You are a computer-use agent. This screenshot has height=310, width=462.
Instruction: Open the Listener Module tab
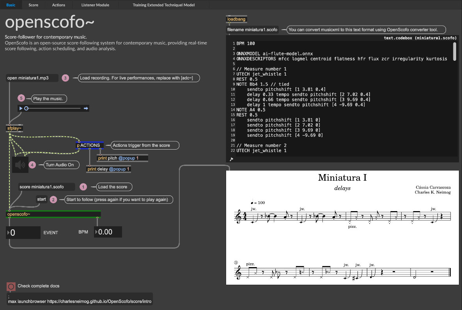[95, 5]
